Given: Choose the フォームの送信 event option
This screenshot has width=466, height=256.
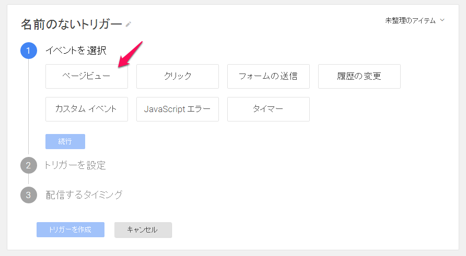Looking at the screenshot, I should click(269, 77).
